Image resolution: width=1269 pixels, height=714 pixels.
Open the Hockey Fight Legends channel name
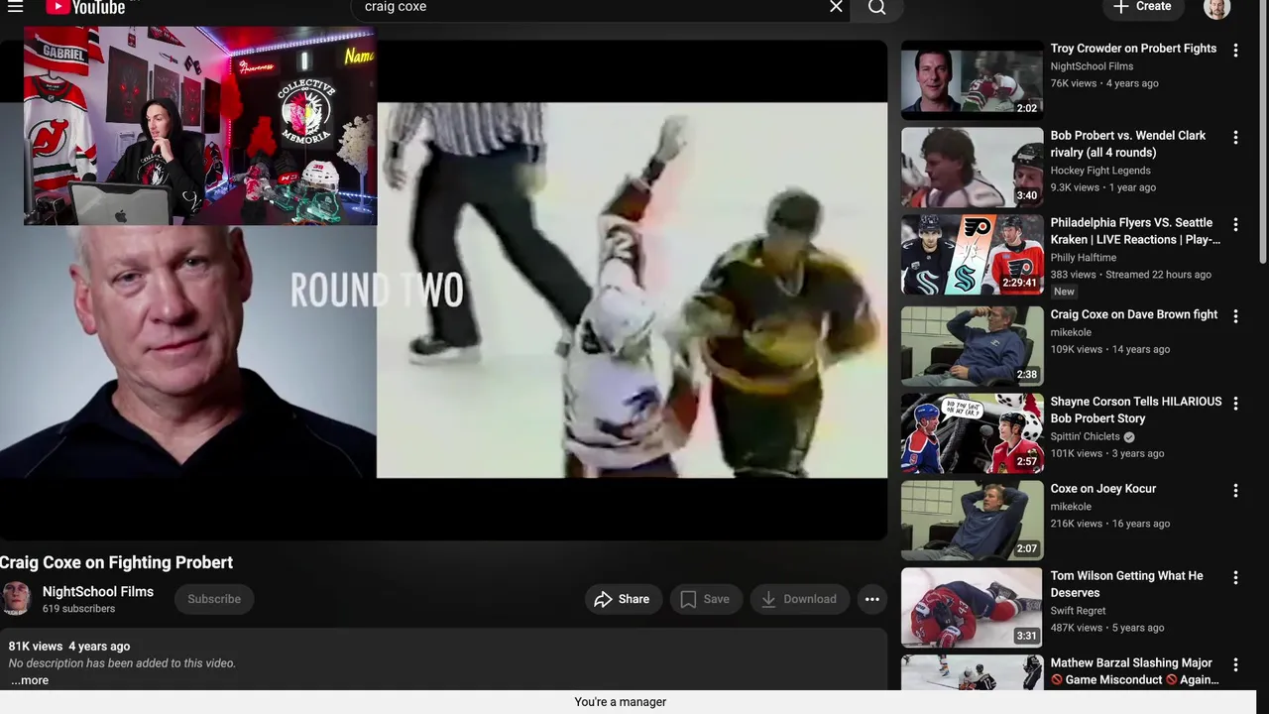(1100, 171)
